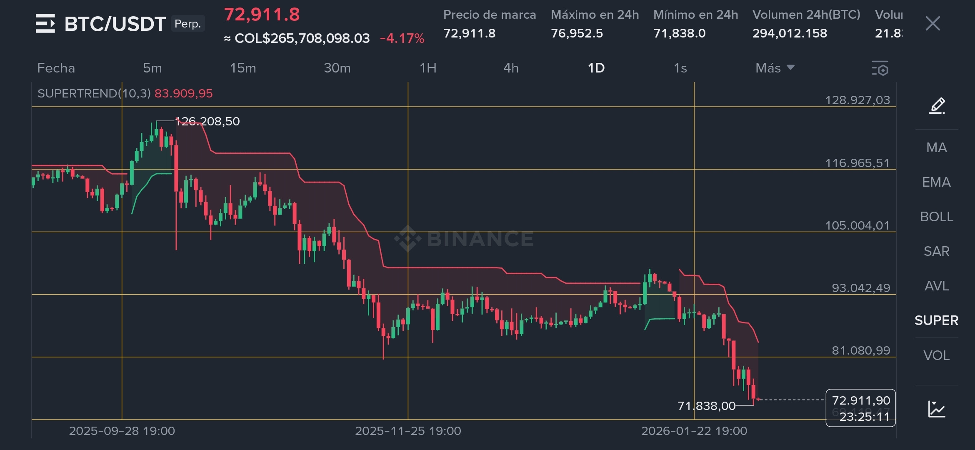Open the trading pair list menu icon
Image resolution: width=975 pixels, height=450 pixels.
[x=45, y=23]
